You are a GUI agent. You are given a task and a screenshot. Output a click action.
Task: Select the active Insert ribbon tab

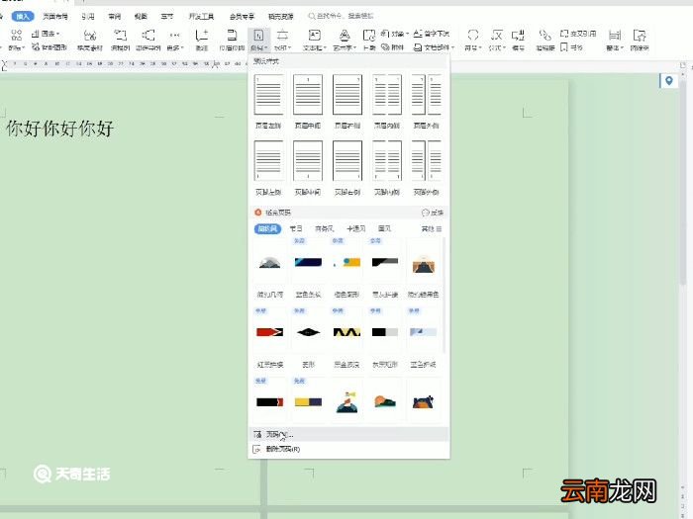[x=23, y=17]
